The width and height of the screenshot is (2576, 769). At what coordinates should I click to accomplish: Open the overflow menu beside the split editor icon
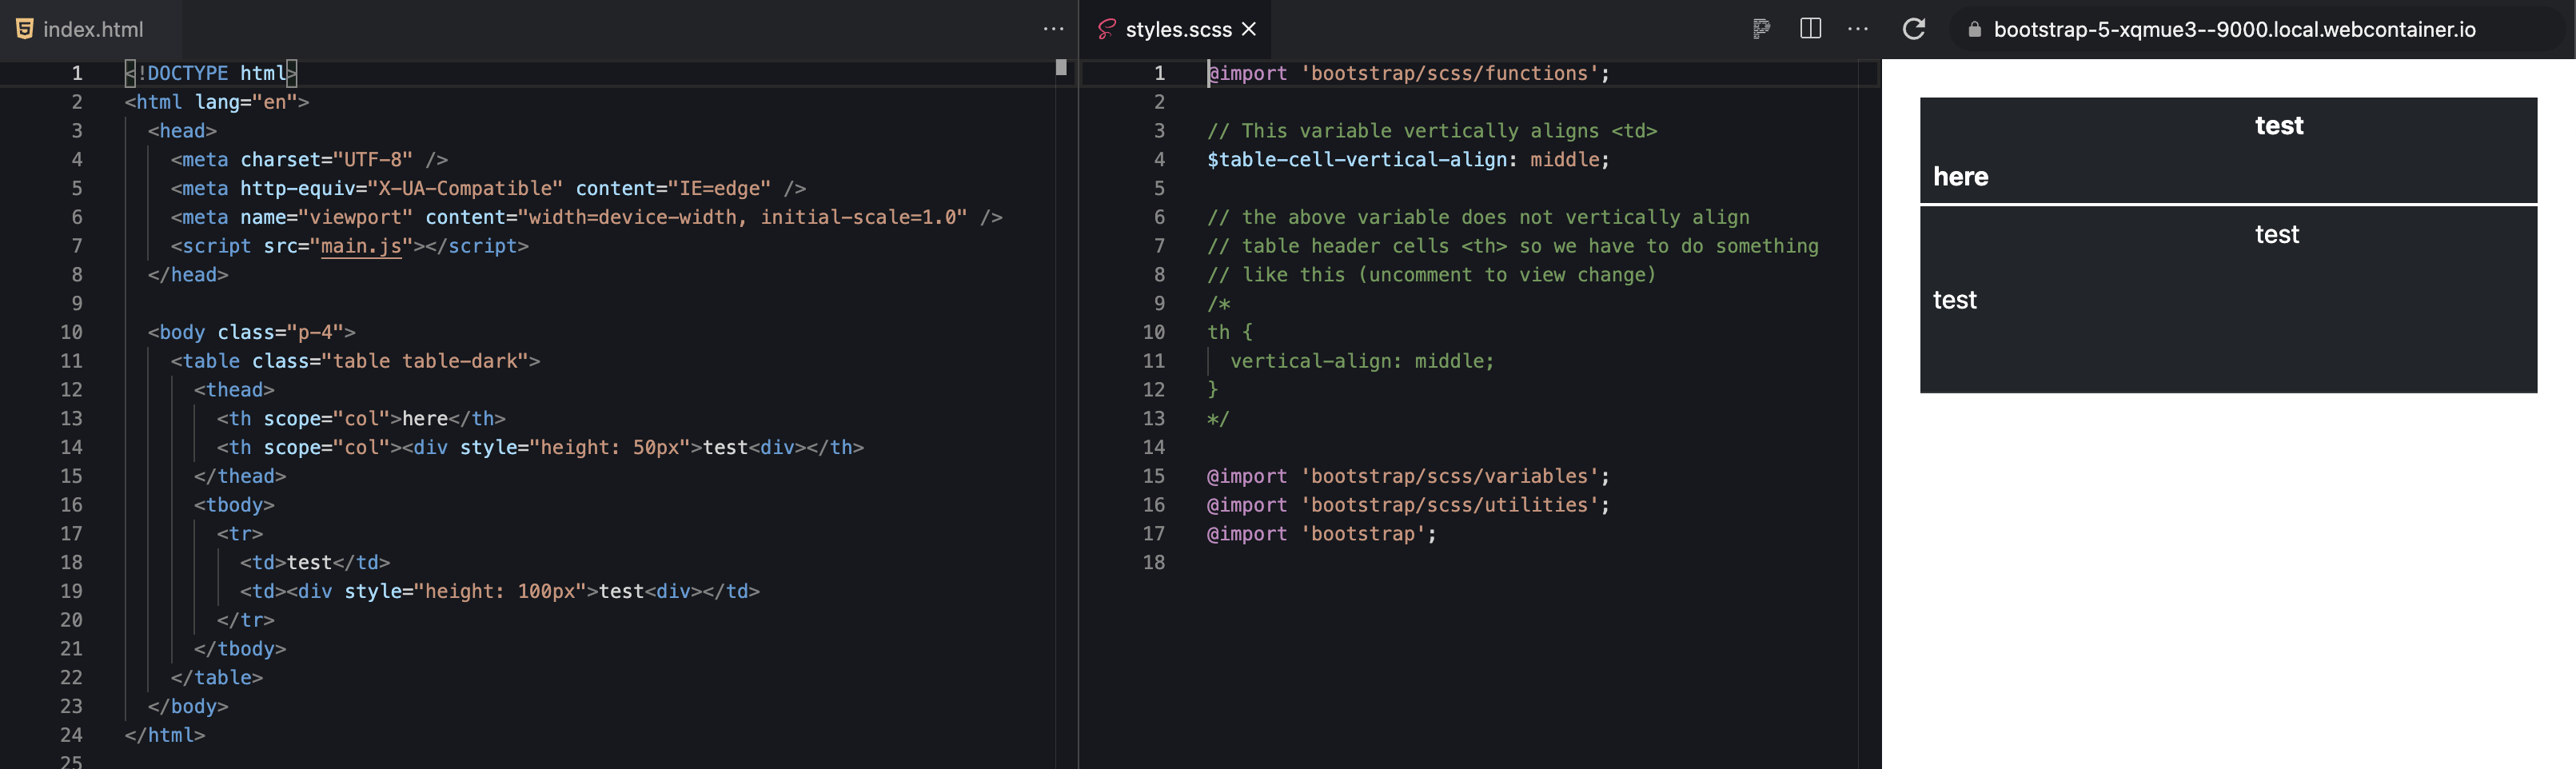[x=1858, y=29]
